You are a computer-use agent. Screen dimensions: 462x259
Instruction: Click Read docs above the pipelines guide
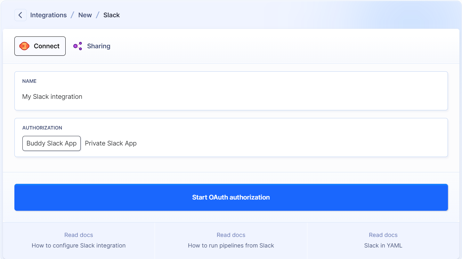(231, 235)
